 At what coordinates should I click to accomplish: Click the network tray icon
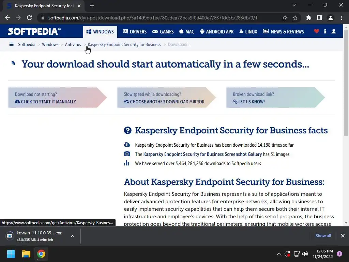(297, 254)
